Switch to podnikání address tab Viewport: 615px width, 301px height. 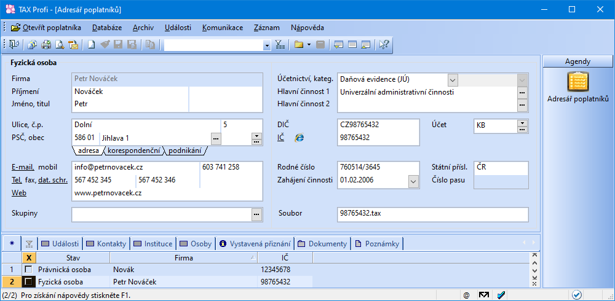pyautogui.click(x=184, y=150)
